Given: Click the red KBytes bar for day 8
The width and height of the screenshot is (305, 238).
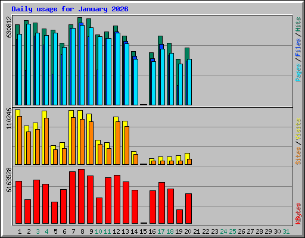Looking at the screenshot, I should tap(81, 196).
